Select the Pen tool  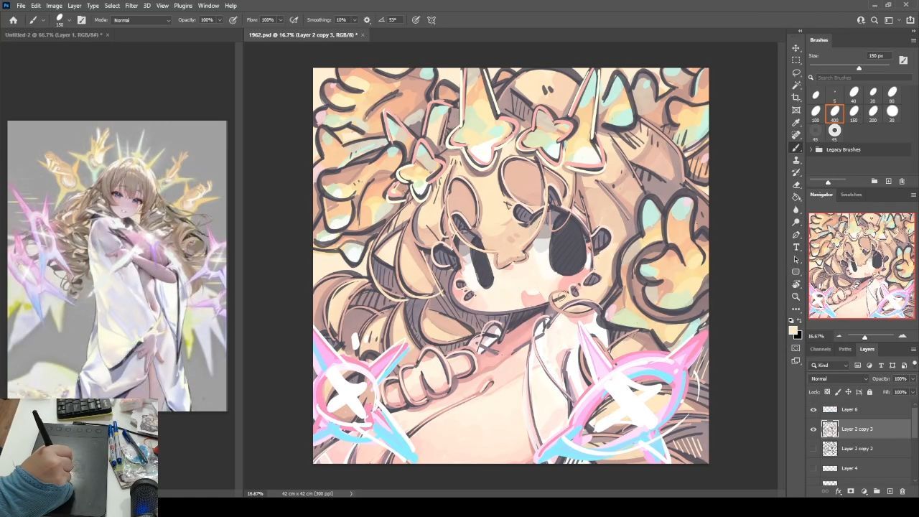796,234
